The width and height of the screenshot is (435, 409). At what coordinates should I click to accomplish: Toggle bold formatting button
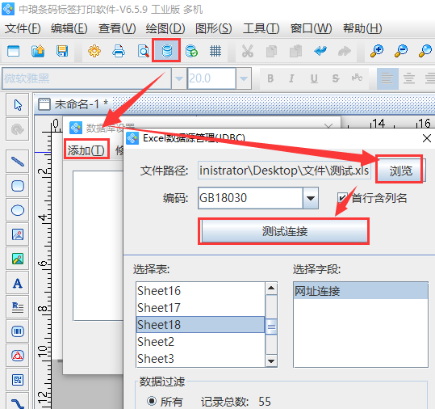coord(270,78)
